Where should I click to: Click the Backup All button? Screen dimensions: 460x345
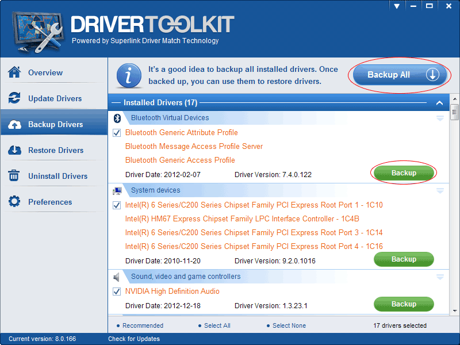(400, 75)
